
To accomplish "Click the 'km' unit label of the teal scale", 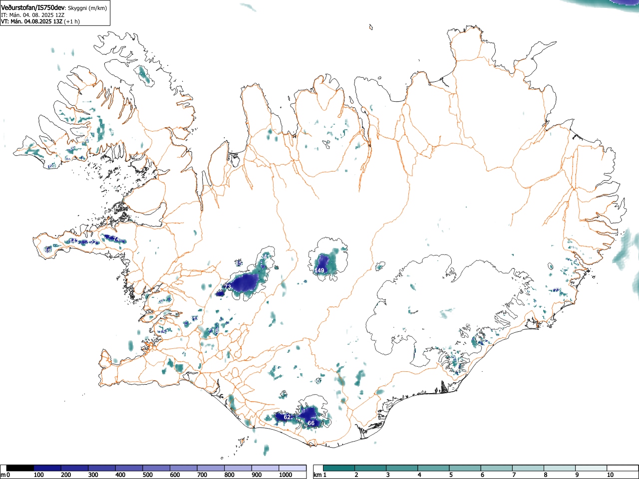I will (x=318, y=475).
